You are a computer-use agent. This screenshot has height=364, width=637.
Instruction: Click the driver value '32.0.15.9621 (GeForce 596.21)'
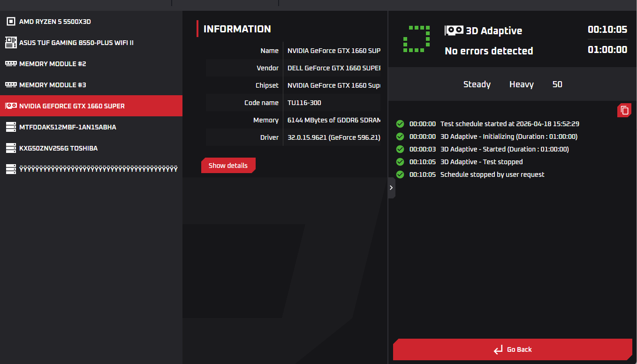click(334, 137)
